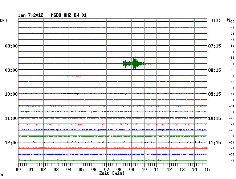
Task: Click the '03' minute axis label
Action: [56, 169]
